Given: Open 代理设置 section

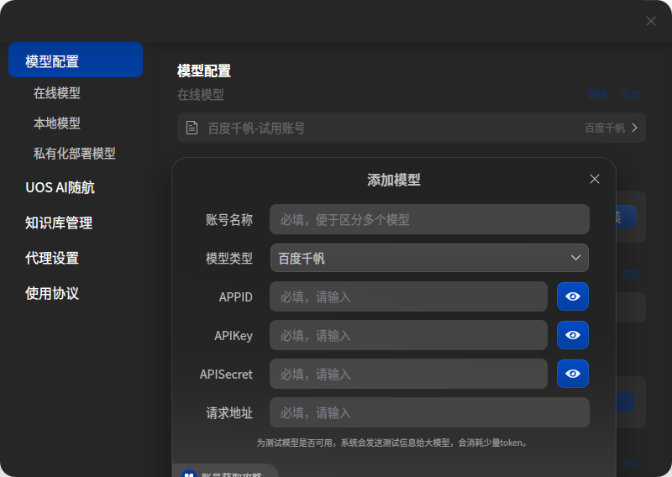Looking at the screenshot, I should [52, 258].
